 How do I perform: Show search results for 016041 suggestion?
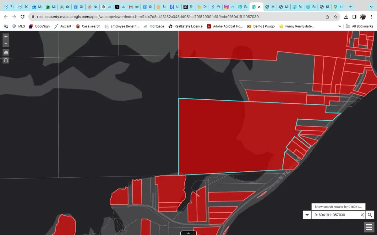click(x=338, y=207)
